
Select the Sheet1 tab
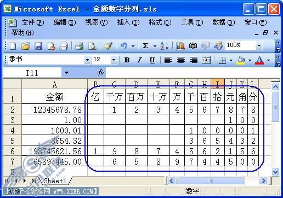coord(55,181)
